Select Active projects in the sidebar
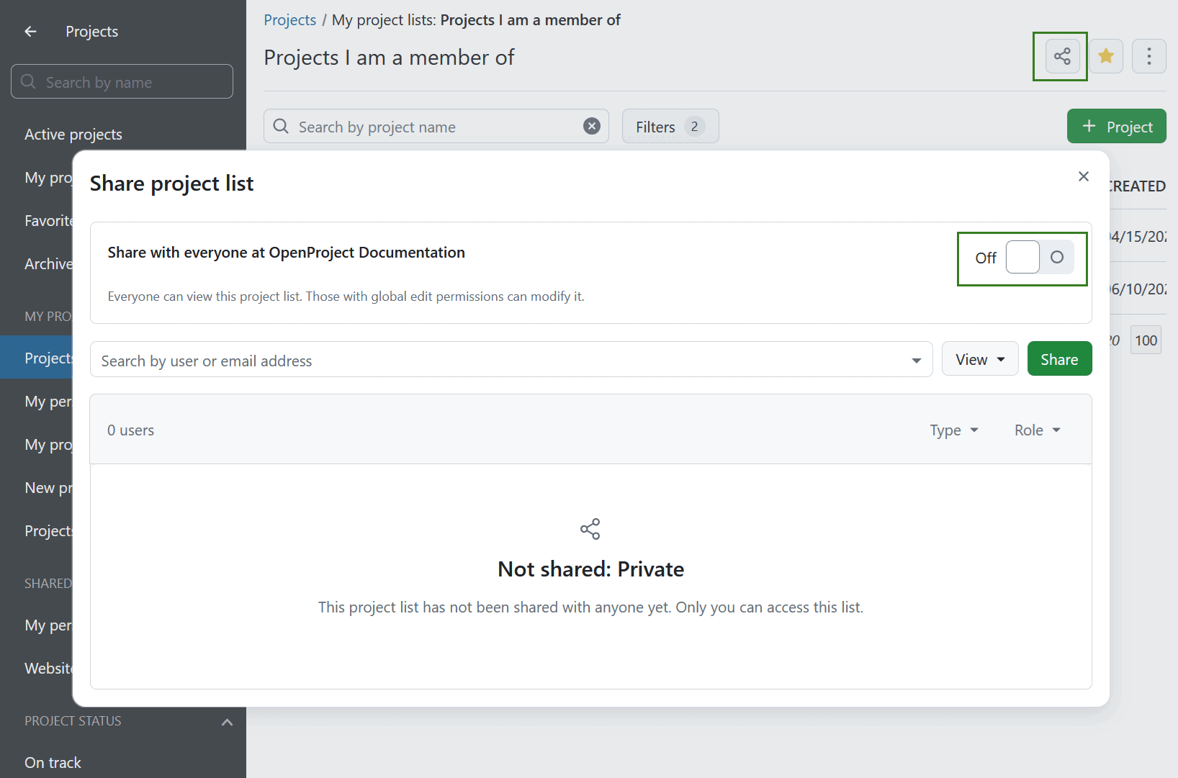 click(x=73, y=134)
